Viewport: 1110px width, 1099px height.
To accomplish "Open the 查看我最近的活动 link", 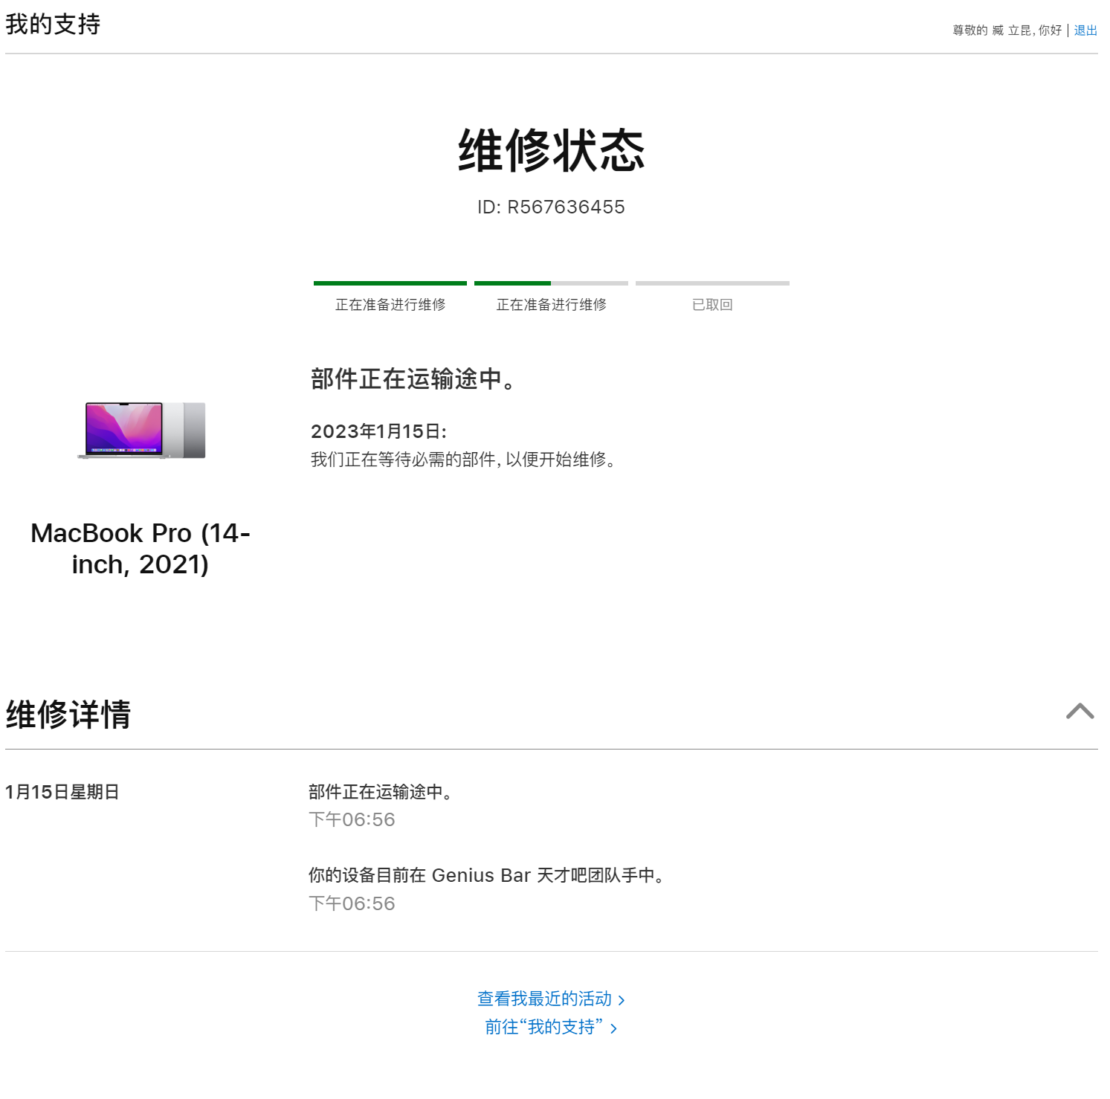I will click(544, 999).
